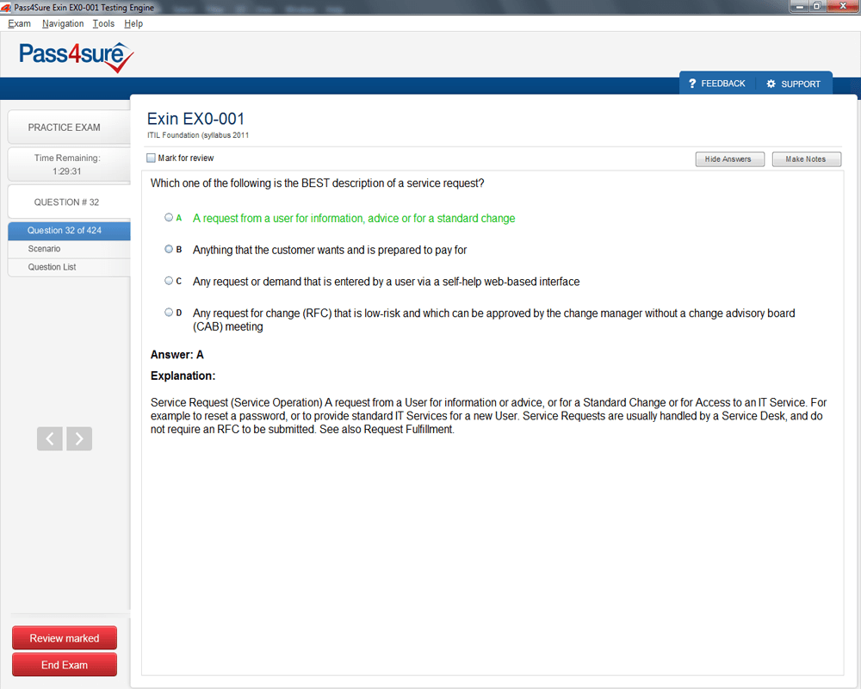
Task: Choose radio button for option C
Action: click(169, 281)
